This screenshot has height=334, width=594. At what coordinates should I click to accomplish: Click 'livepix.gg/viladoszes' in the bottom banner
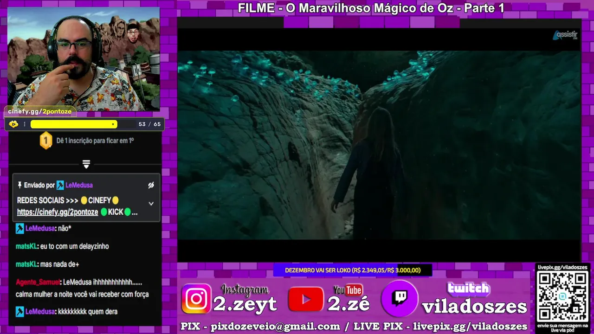(x=470, y=326)
